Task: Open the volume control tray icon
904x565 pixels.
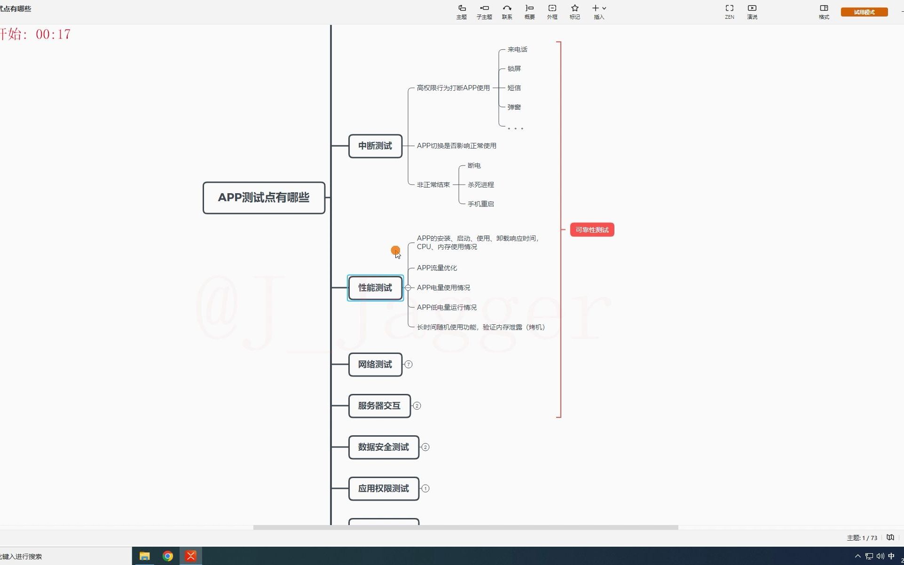Action: (880, 556)
